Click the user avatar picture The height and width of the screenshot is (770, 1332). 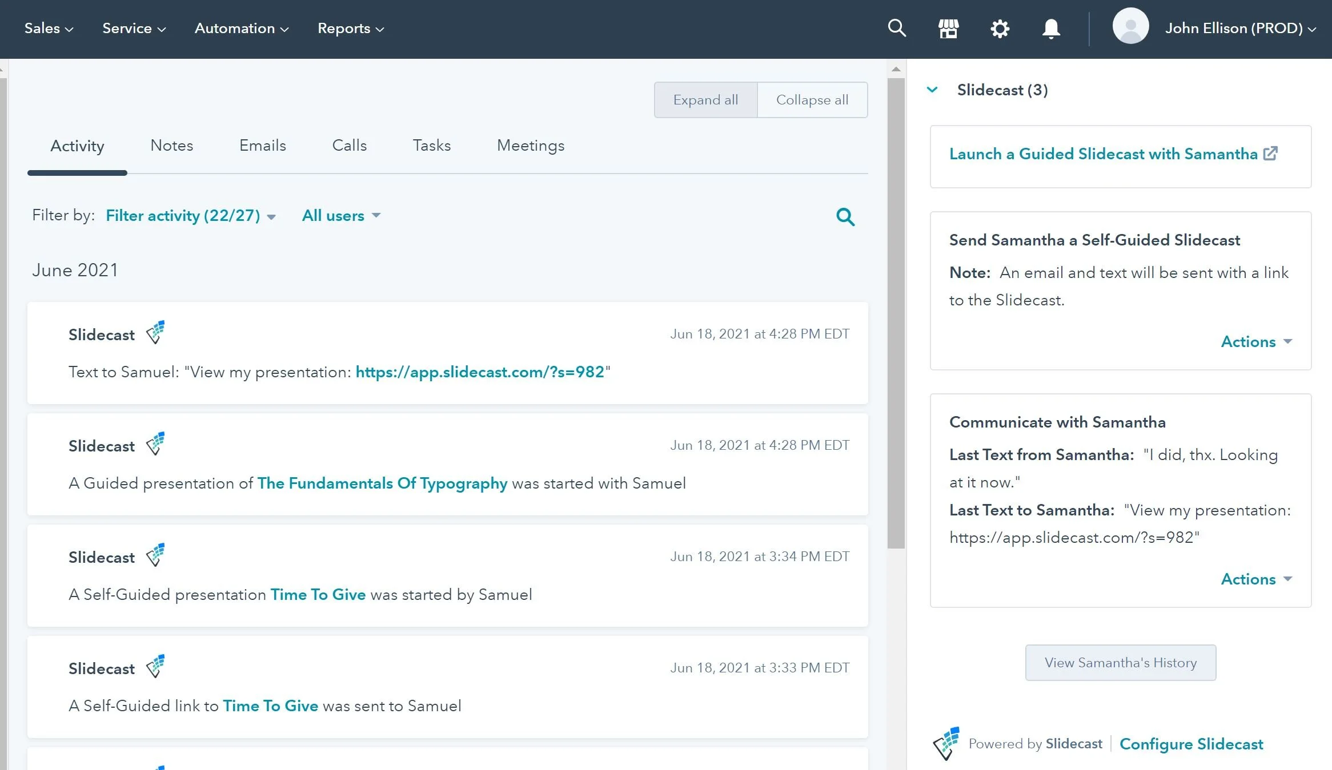click(1130, 26)
